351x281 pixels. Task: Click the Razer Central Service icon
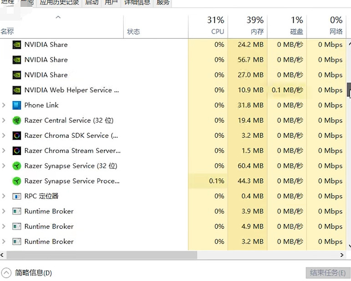[17, 120]
